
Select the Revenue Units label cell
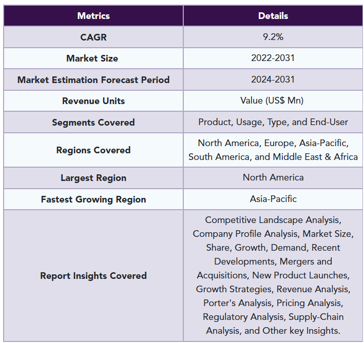[x=93, y=101]
